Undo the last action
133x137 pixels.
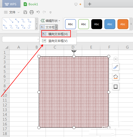pyautogui.click(x=38, y=12)
